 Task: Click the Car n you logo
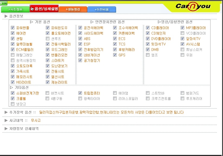(x=193, y=6)
